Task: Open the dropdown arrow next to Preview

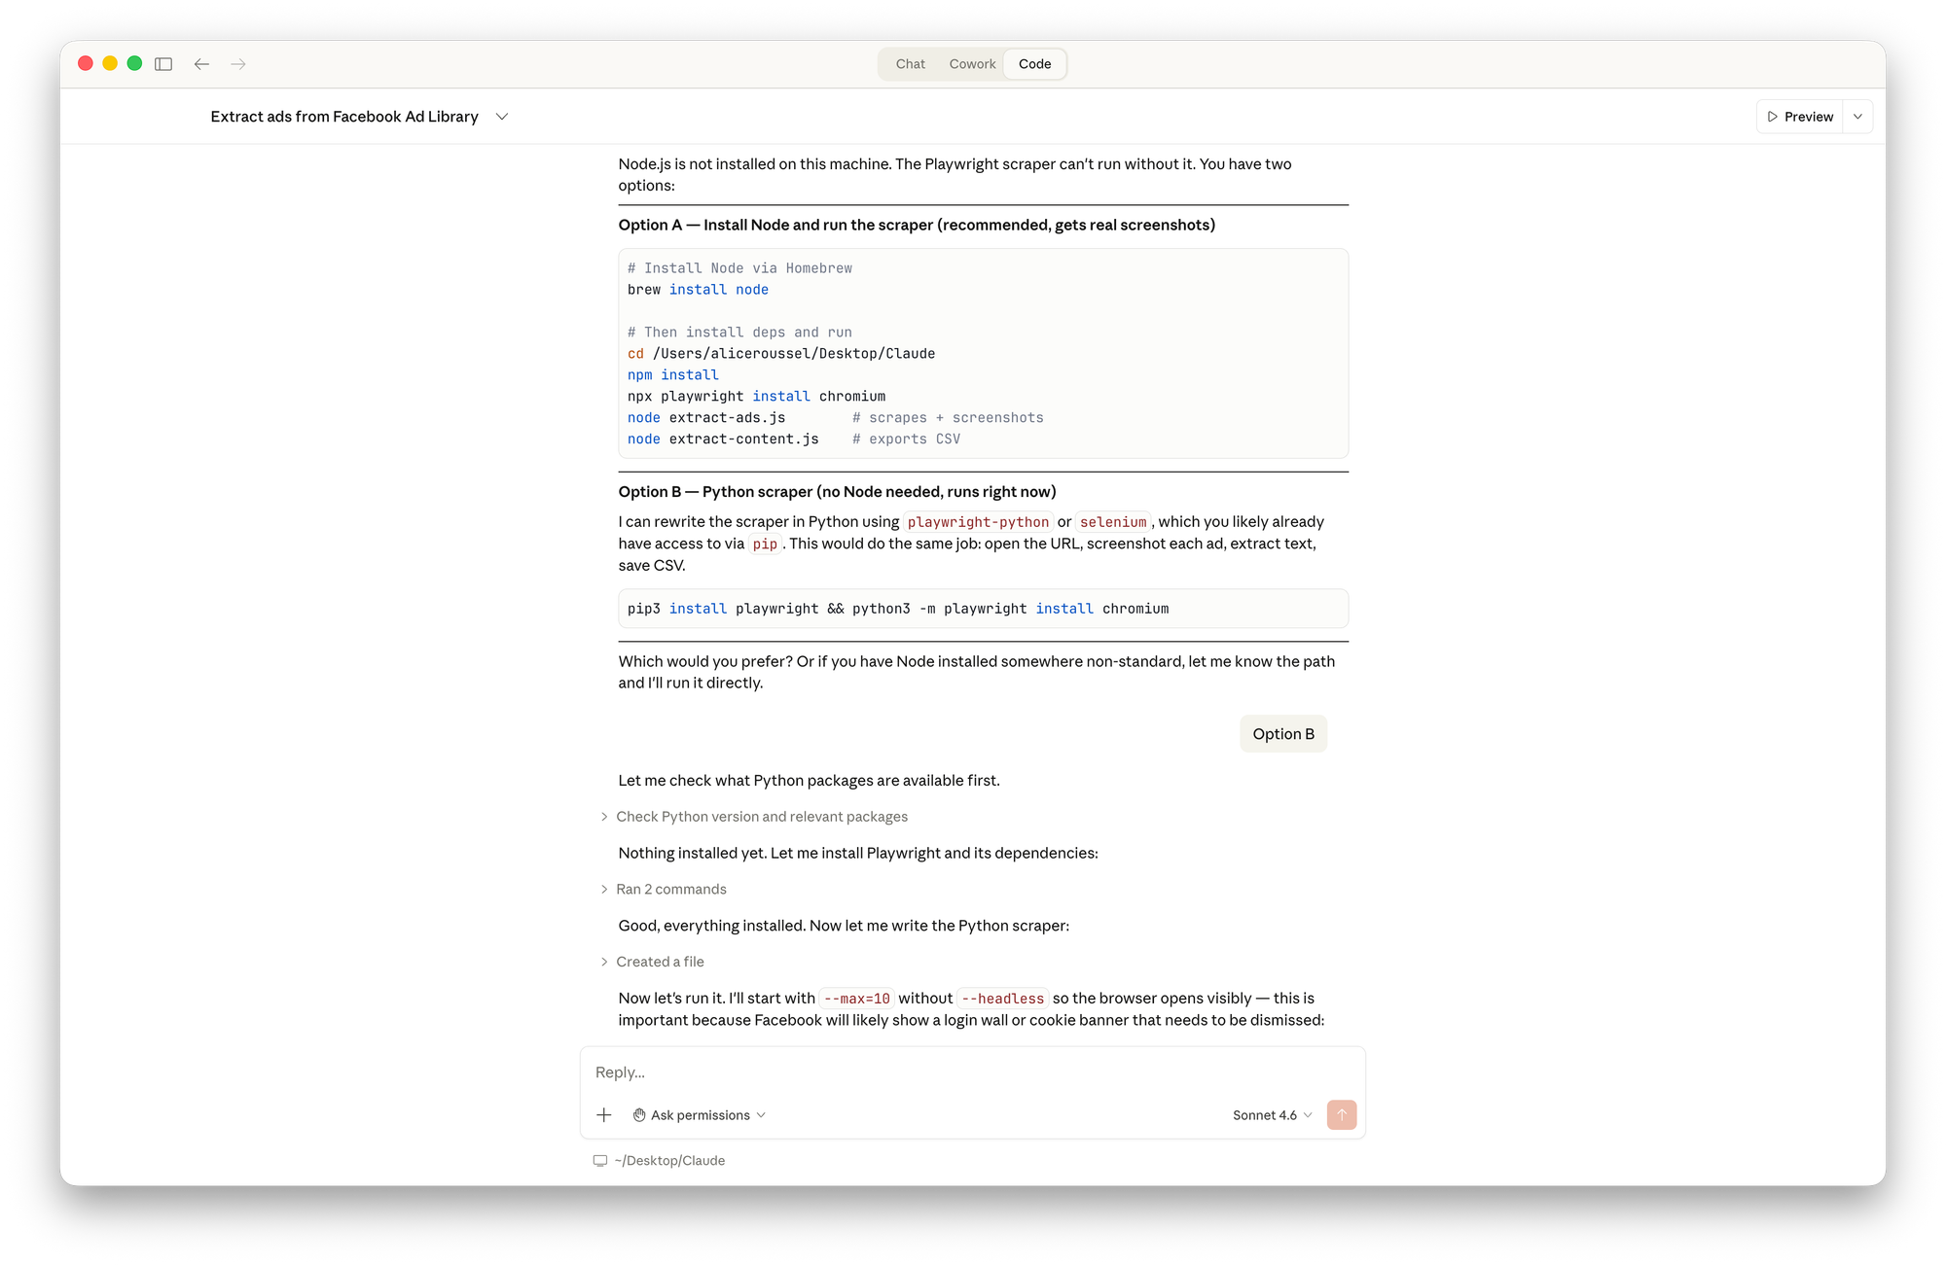Action: pyautogui.click(x=1857, y=117)
